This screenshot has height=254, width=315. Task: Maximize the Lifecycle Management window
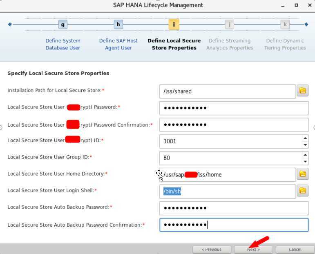click(296, 5)
